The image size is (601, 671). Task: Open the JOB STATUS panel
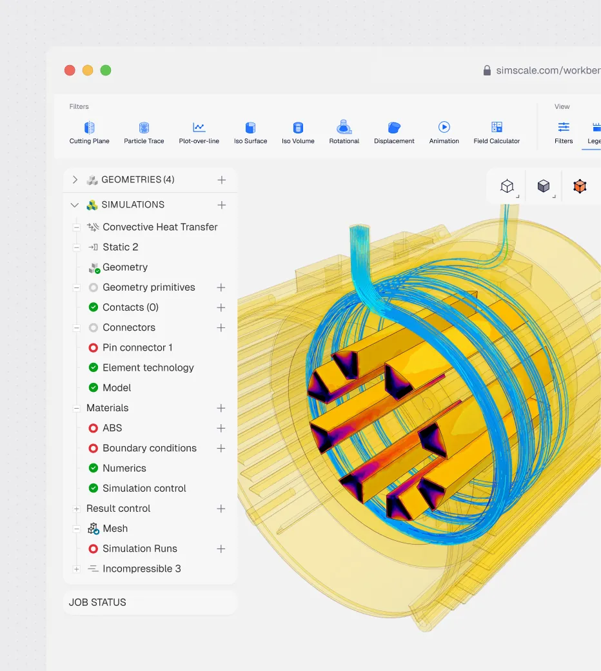150,603
